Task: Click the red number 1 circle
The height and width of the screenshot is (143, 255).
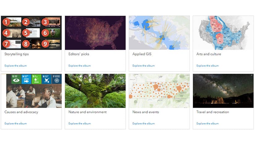Action: 6,22
